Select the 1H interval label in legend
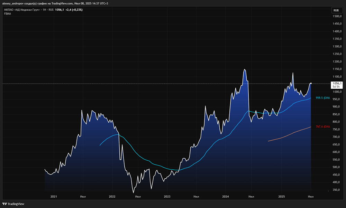Image resolution: width=346 pixels, height=208 pixels. tap(44, 10)
